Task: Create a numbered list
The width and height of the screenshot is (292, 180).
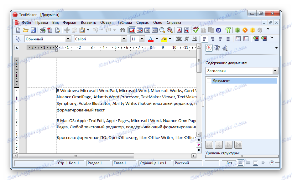Action: point(246,39)
